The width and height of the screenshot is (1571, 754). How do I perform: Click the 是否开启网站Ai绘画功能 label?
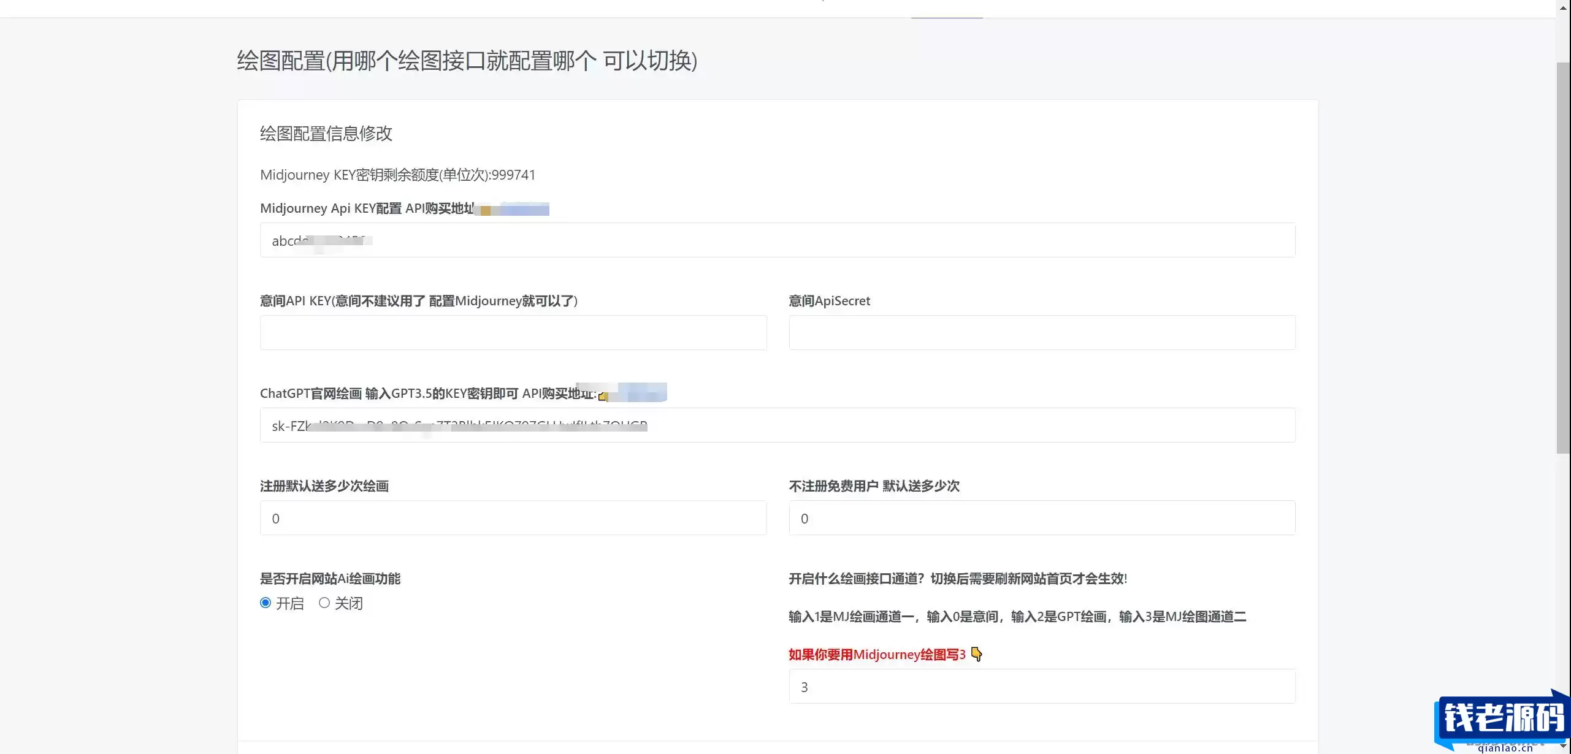[330, 579]
